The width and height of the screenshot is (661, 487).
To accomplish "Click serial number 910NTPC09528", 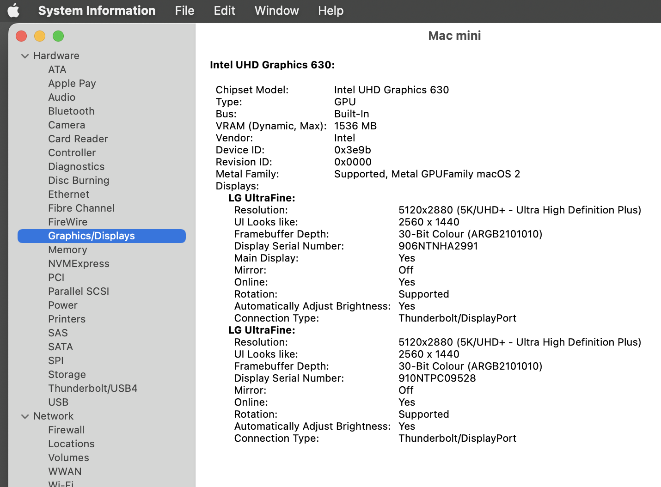I will (437, 378).
